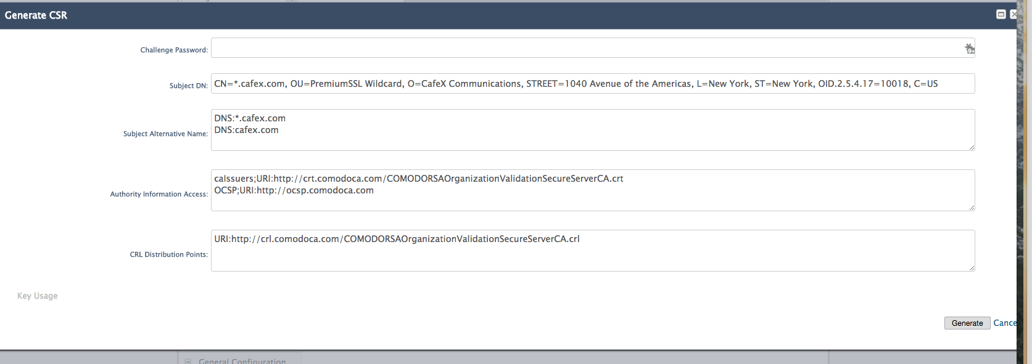Click the Authority Information Access resize grip
Screen dimensions: 1032x364
(x=972, y=208)
